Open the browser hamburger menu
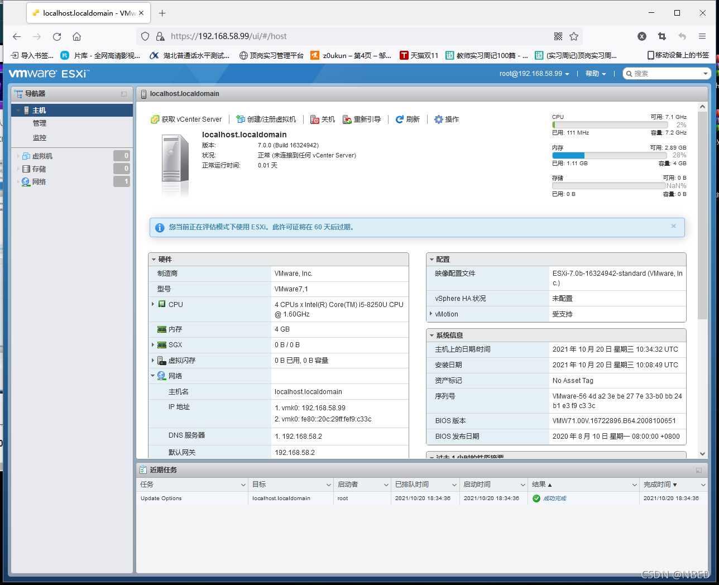Viewport: 719px width, 585px height. pyautogui.click(x=702, y=36)
